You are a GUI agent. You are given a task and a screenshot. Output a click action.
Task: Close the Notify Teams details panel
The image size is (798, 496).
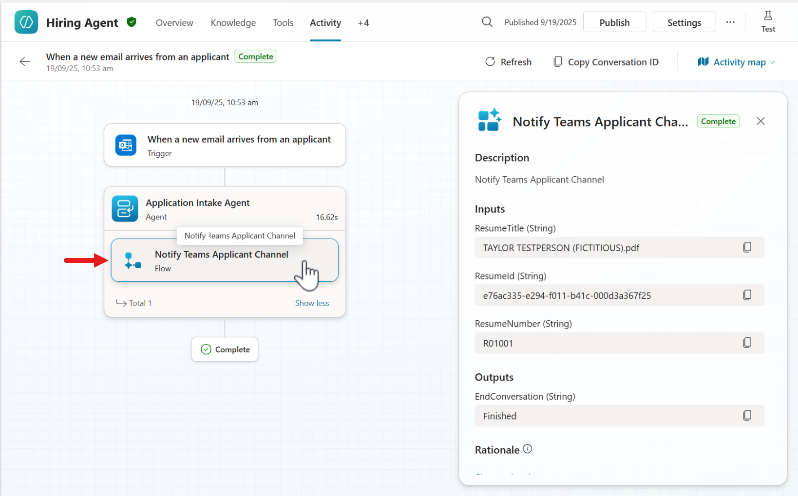[760, 121]
